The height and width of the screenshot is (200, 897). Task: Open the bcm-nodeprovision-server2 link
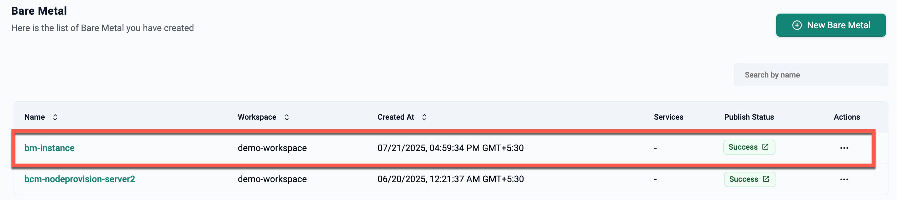(80, 179)
